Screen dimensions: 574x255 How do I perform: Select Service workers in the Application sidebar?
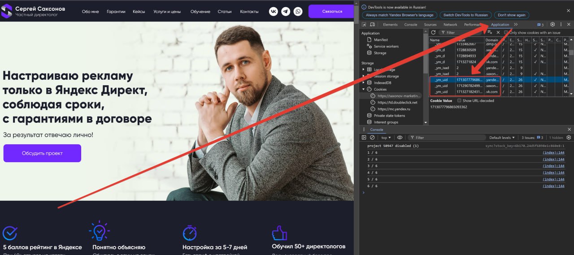coord(386,46)
